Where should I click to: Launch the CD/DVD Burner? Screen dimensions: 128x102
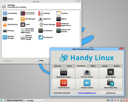pos(64,84)
